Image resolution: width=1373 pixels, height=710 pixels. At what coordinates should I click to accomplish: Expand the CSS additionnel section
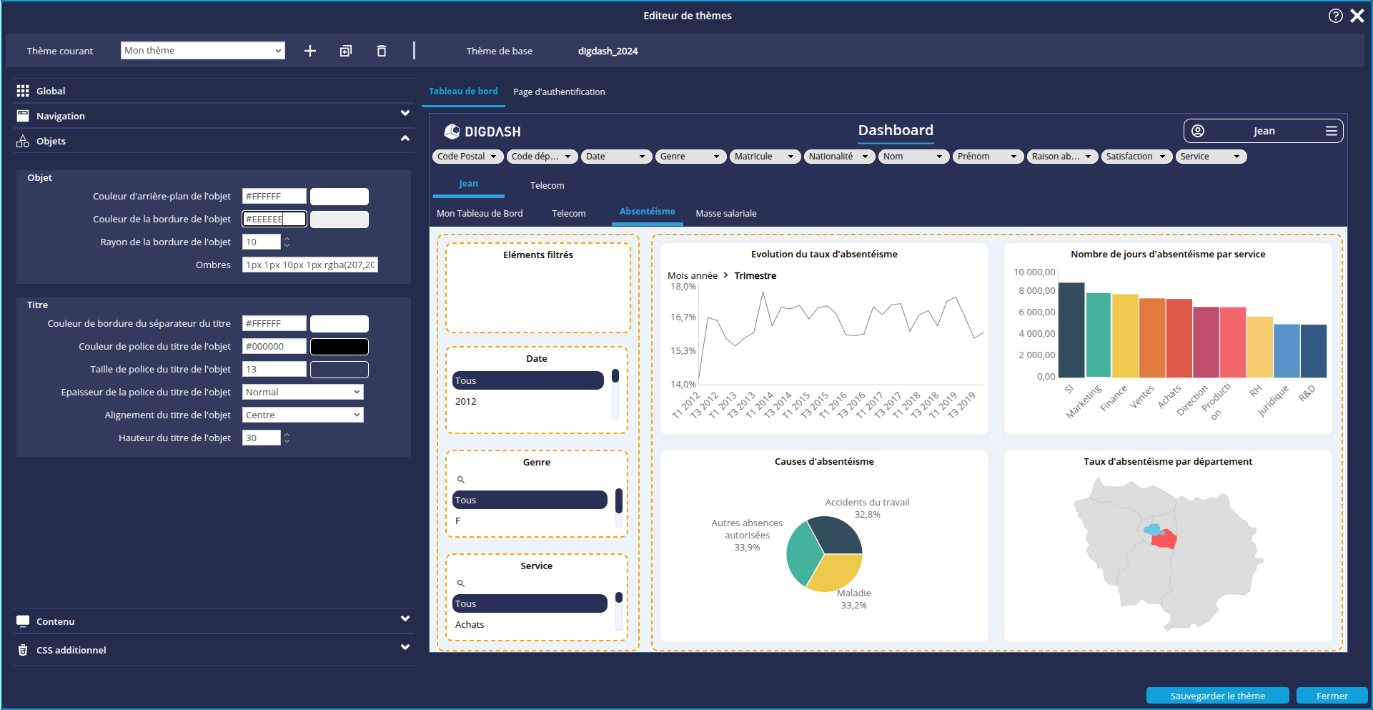pyautogui.click(x=405, y=648)
